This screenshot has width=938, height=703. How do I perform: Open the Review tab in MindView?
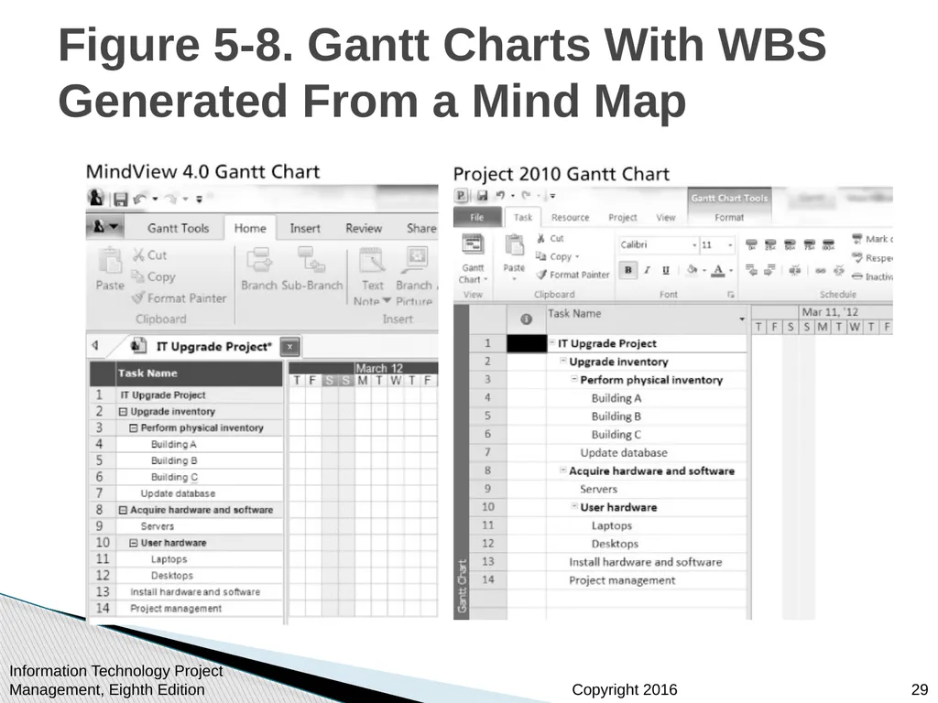[x=363, y=228]
